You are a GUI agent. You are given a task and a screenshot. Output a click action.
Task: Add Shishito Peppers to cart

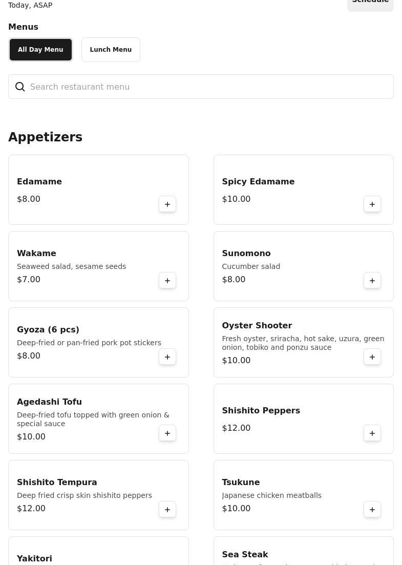372,433
